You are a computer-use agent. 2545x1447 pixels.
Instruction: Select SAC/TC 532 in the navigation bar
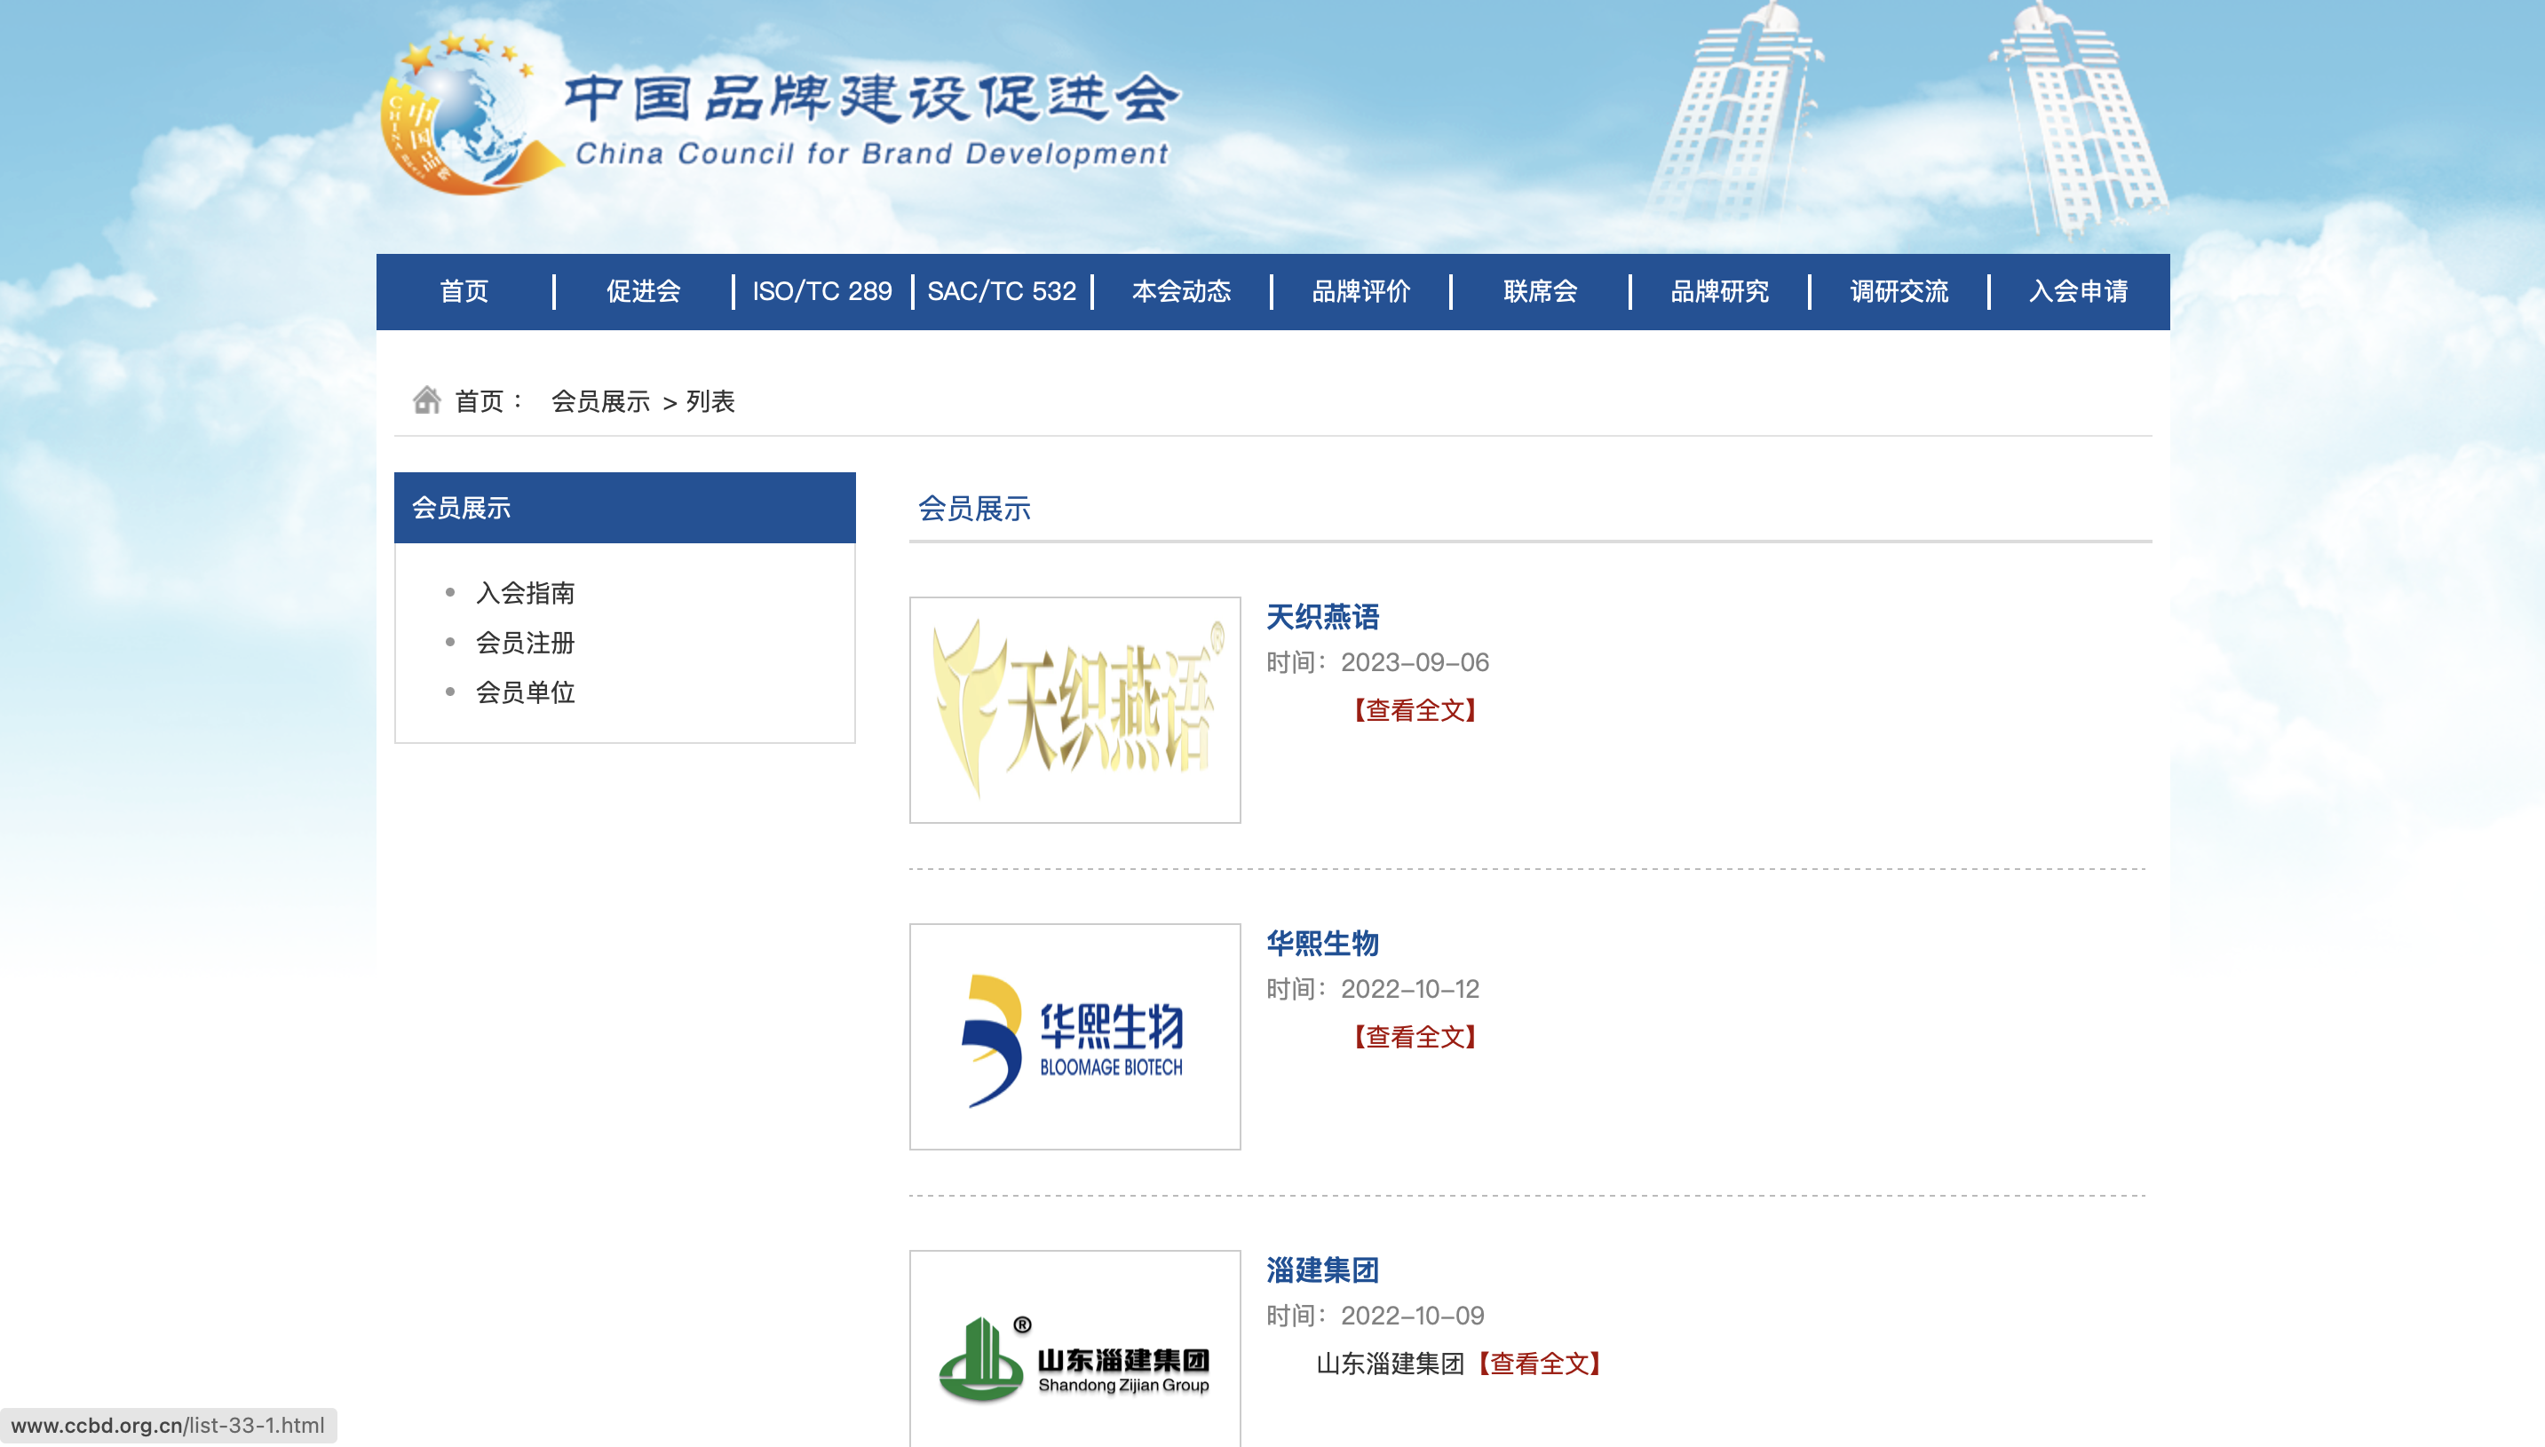tap(1002, 291)
